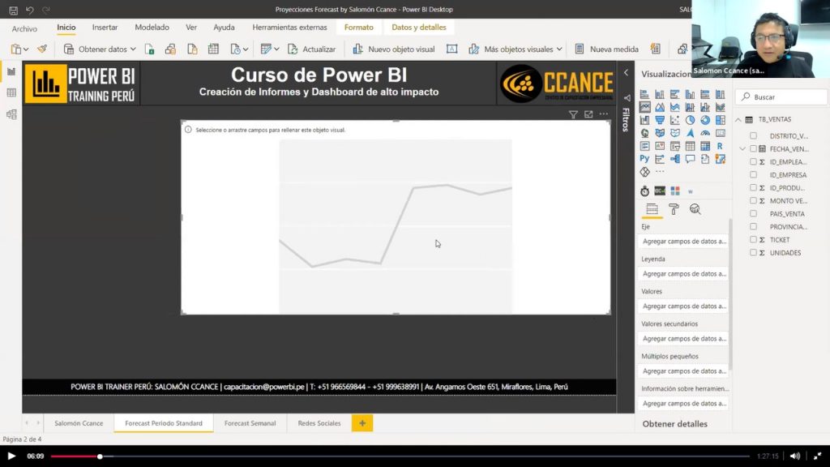Check the PAIS_VENTA field

(x=753, y=214)
